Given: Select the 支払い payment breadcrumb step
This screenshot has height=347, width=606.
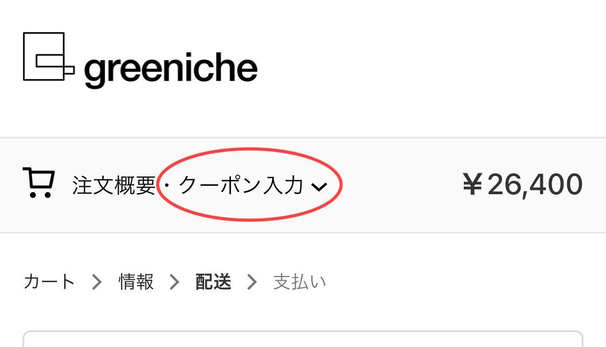Looking at the screenshot, I should coord(299,282).
